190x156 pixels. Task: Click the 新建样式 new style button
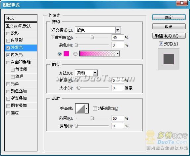[169, 36]
